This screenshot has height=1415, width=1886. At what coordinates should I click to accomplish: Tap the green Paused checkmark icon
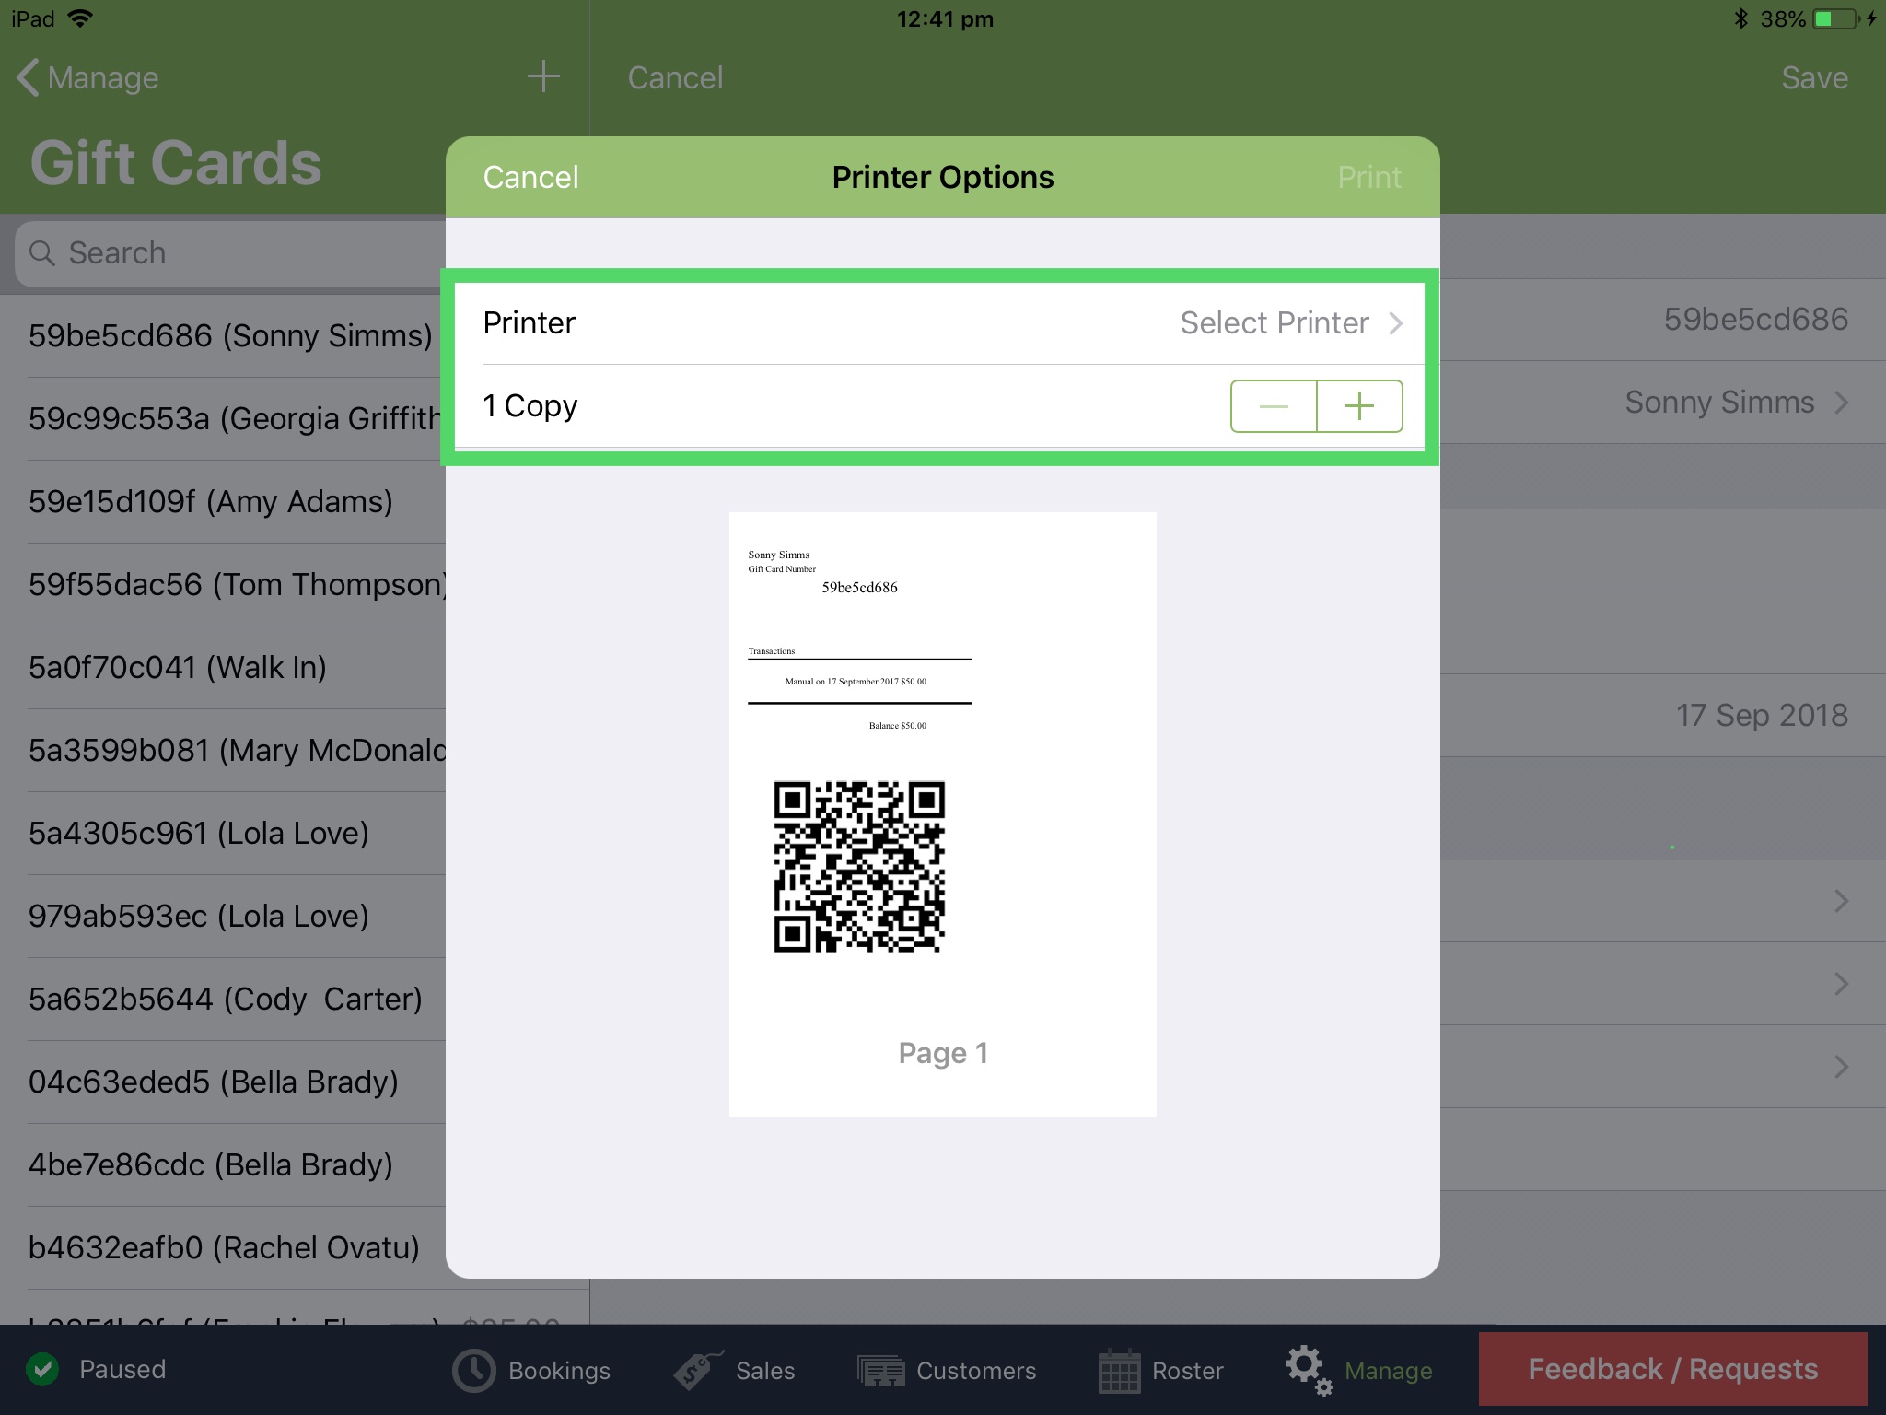(42, 1369)
